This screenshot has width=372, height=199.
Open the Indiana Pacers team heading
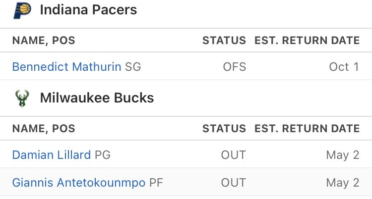pos(88,10)
